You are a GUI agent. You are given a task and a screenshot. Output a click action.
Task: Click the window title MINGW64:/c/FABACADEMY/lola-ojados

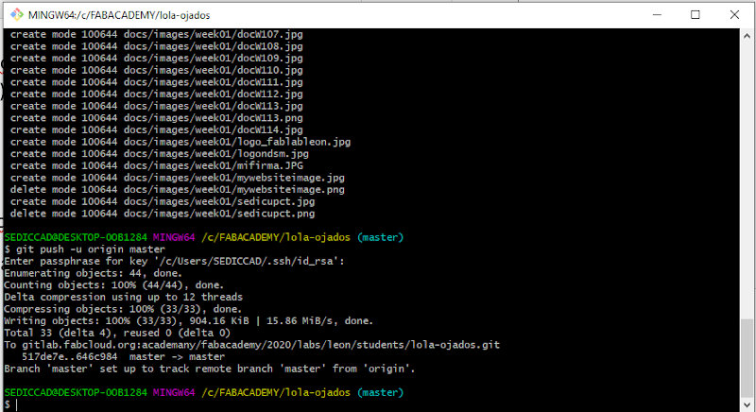click(119, 15)
